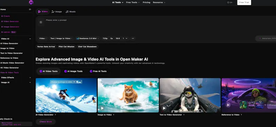Open the output count dropdown showing 1
This screenshot has width=276, height=127.
125,39
